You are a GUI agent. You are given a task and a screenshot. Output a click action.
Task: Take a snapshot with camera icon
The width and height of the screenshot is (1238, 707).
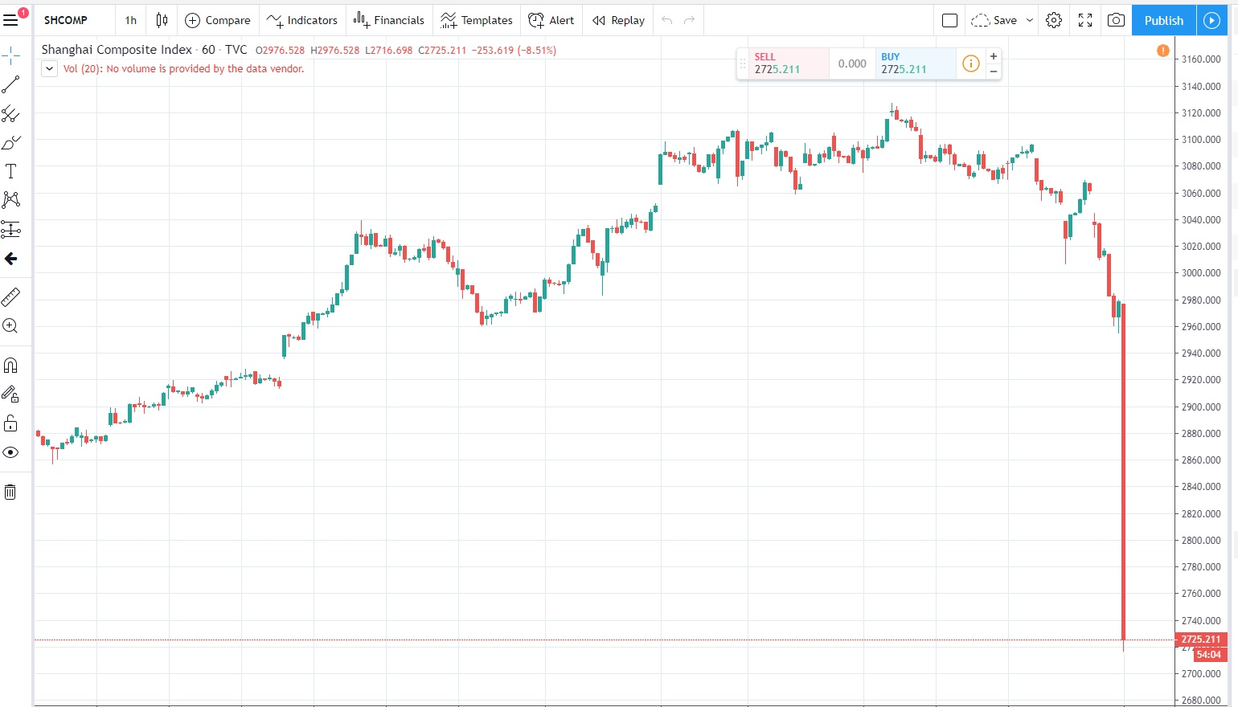1116,20
